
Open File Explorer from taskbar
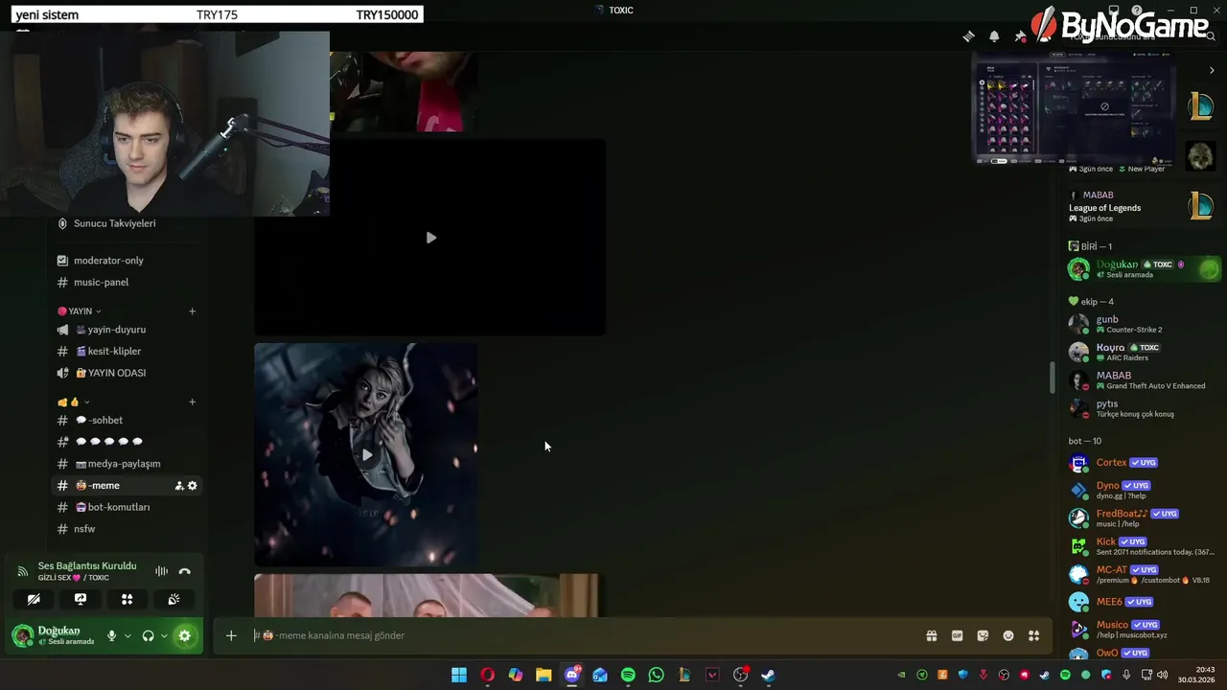tap(544, 675)
